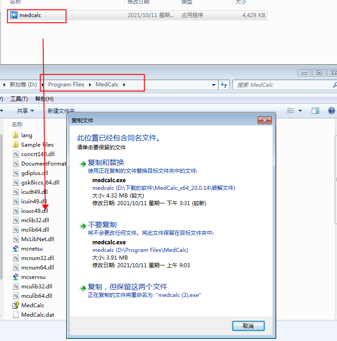This screenshot has height=341, width=337.
Task: Select the mcservsu program icon
Action: pyautogui.click(x=16, y=277)
